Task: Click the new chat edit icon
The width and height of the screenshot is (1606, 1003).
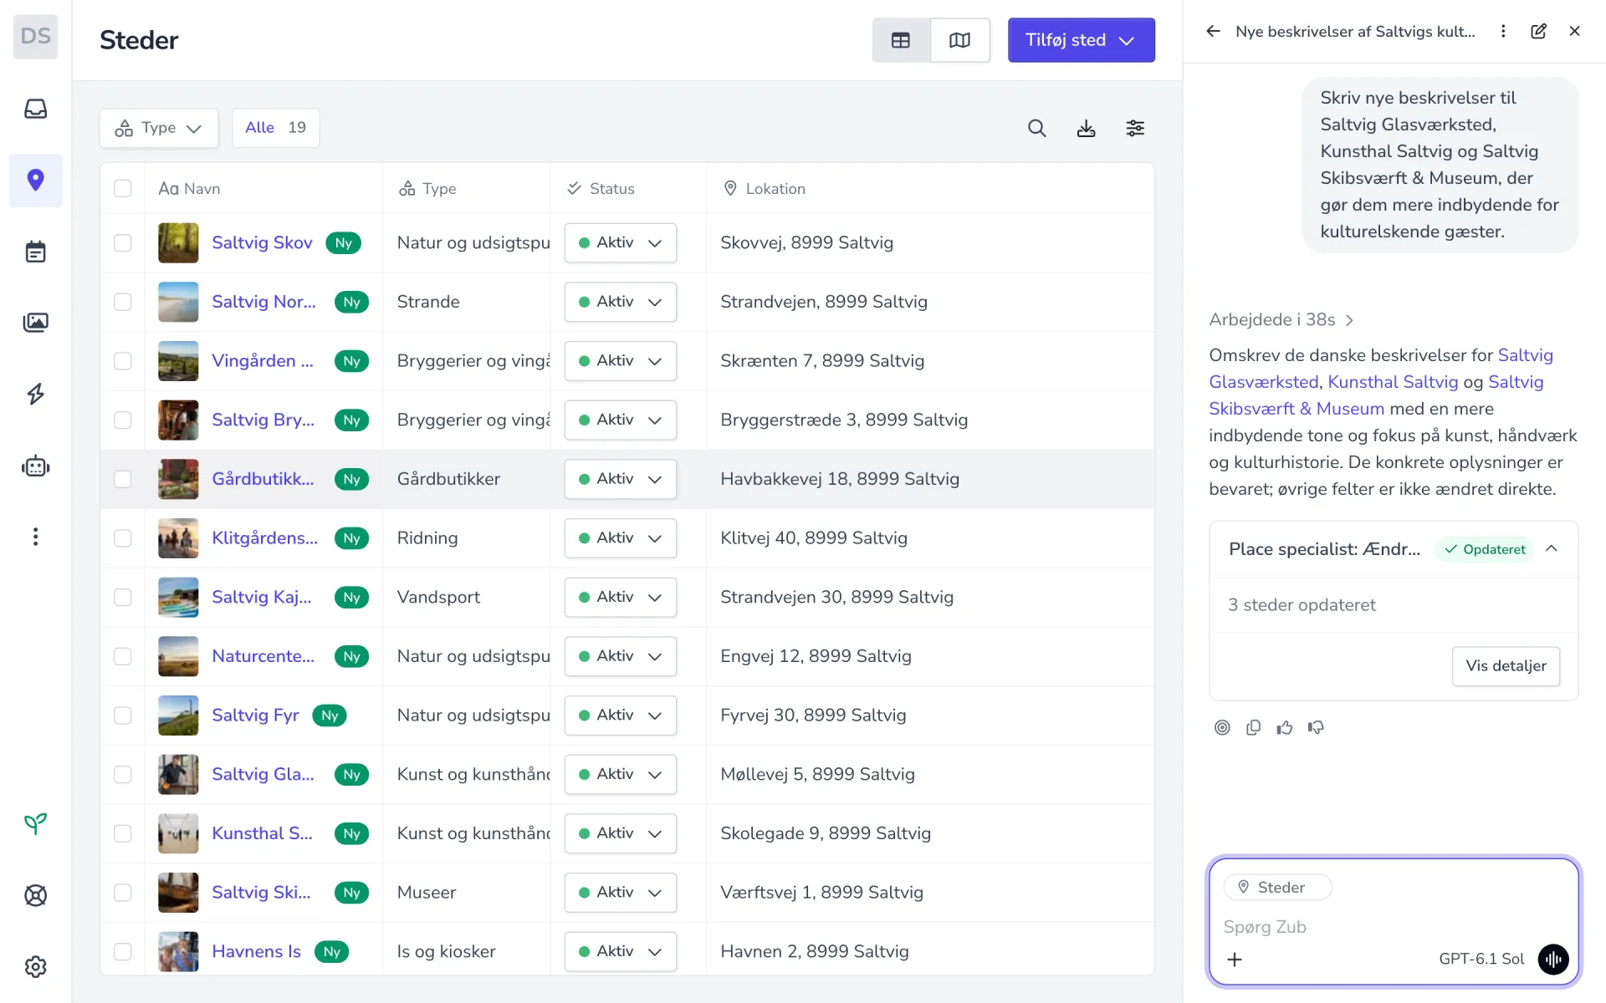Action: [1538, 31]
